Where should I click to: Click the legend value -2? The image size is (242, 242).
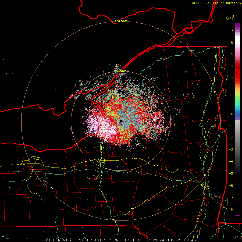[231, 138]
